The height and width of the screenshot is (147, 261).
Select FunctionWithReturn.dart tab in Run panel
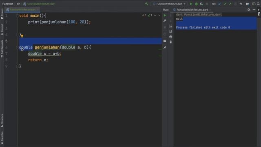click(192, 10)
